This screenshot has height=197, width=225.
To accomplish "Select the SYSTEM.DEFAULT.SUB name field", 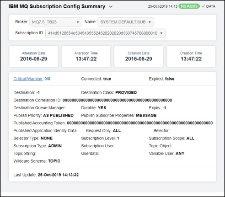I will click(x=126, y=22).
